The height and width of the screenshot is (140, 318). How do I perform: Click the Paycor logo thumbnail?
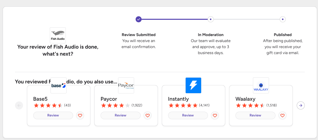pyautogui.click(x=126, y=85)
